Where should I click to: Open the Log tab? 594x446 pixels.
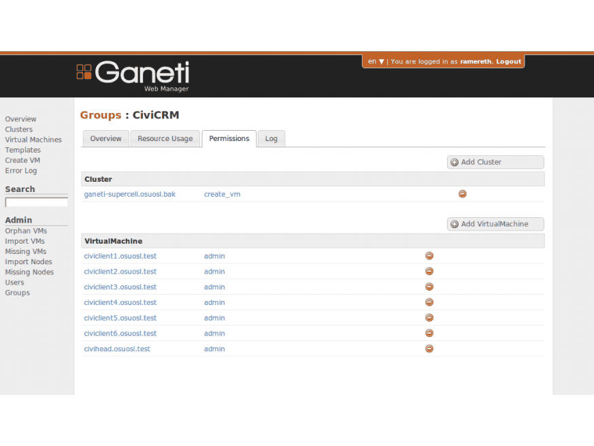click(271, 139)
